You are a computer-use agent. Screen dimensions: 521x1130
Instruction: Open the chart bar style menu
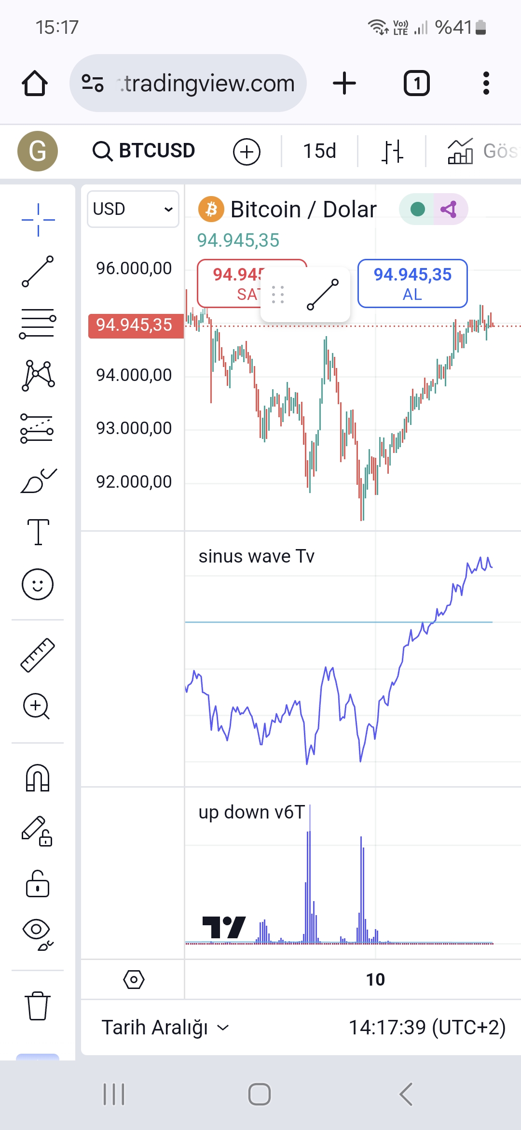pyautogui.click(x=392, y=151)
